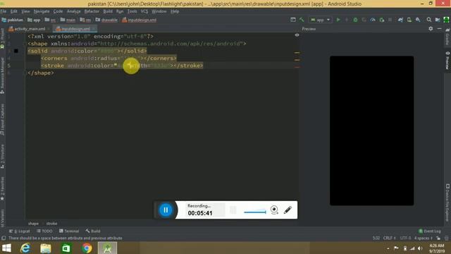Open the Analyze menu
This screenshot has height=254, width=451.
point(73,11)
